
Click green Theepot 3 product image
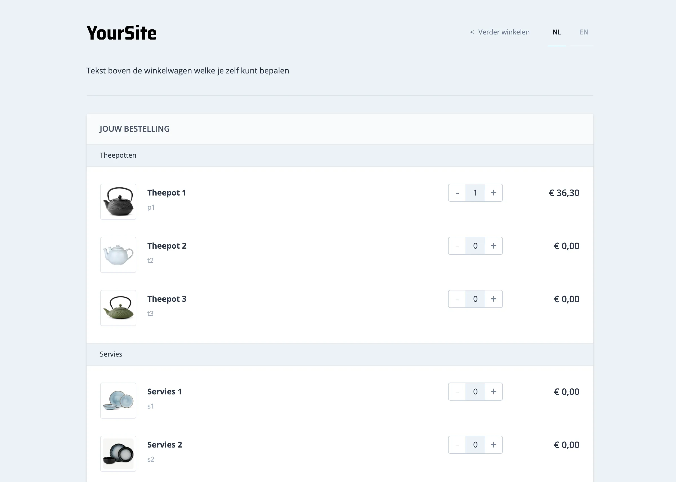coord(118,308)
